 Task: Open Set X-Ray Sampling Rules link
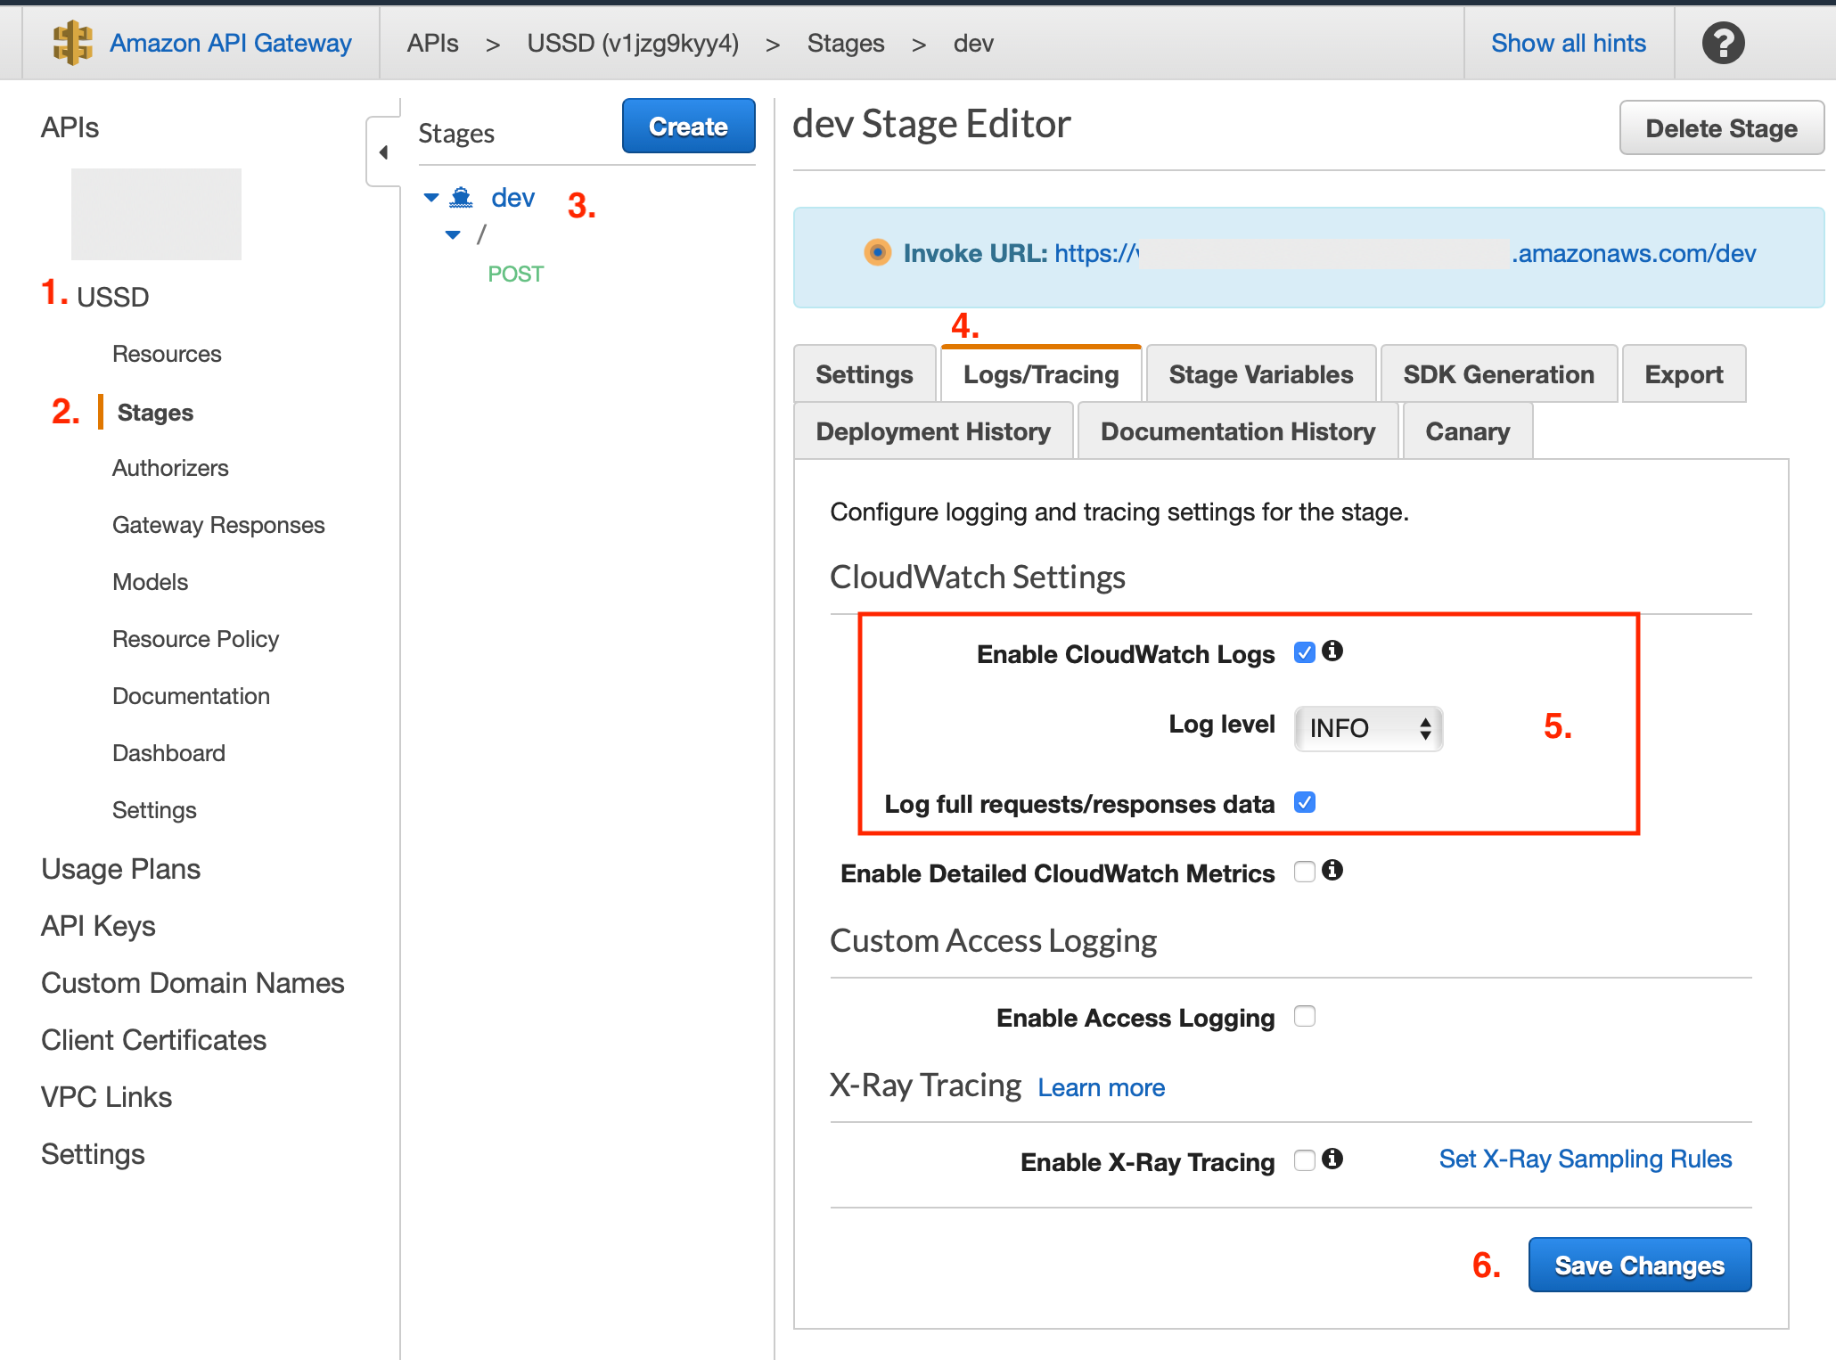pyautogui.click(x=1585, y=1159)
